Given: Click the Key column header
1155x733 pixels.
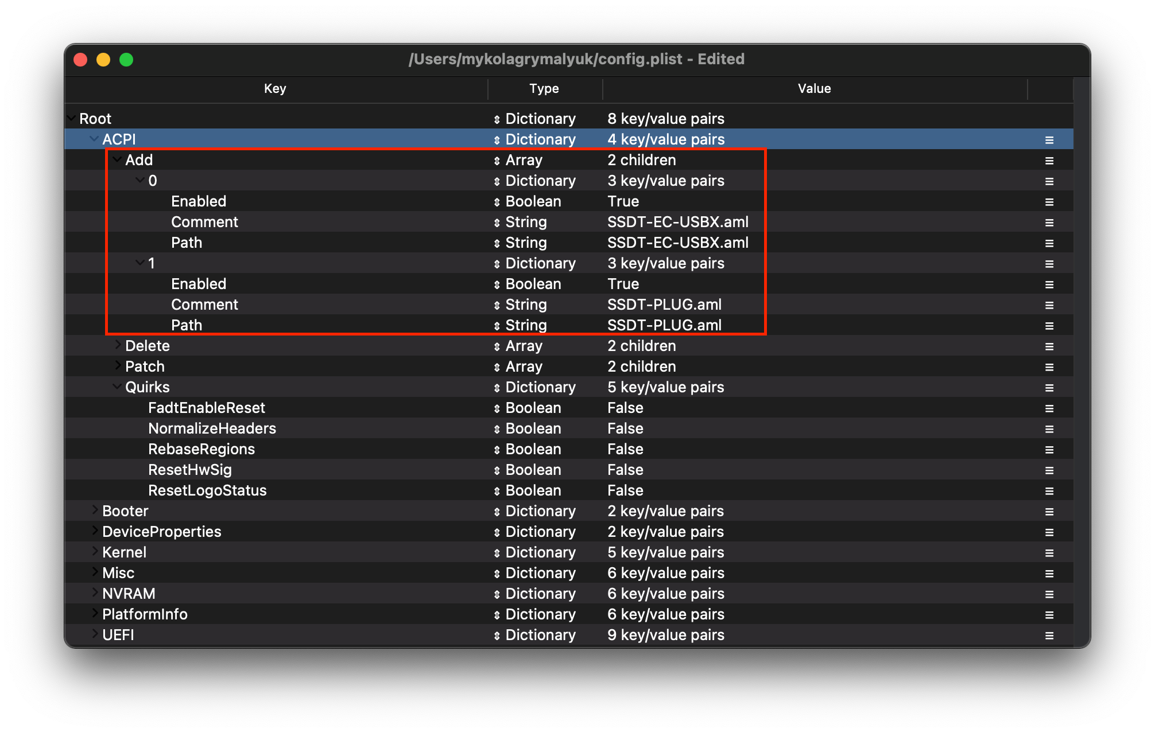Looking at the screenshot, I should tap(275, 89).
